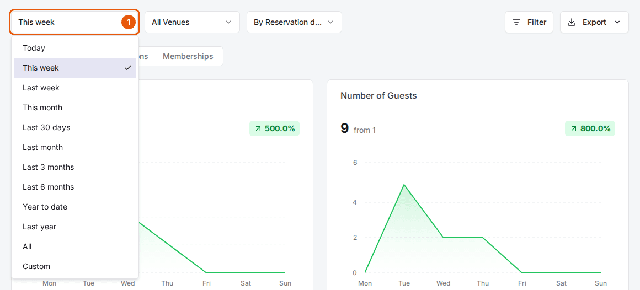Select Custom date range option
This screenshot has width=640, height=290.
tap(75, 266)
